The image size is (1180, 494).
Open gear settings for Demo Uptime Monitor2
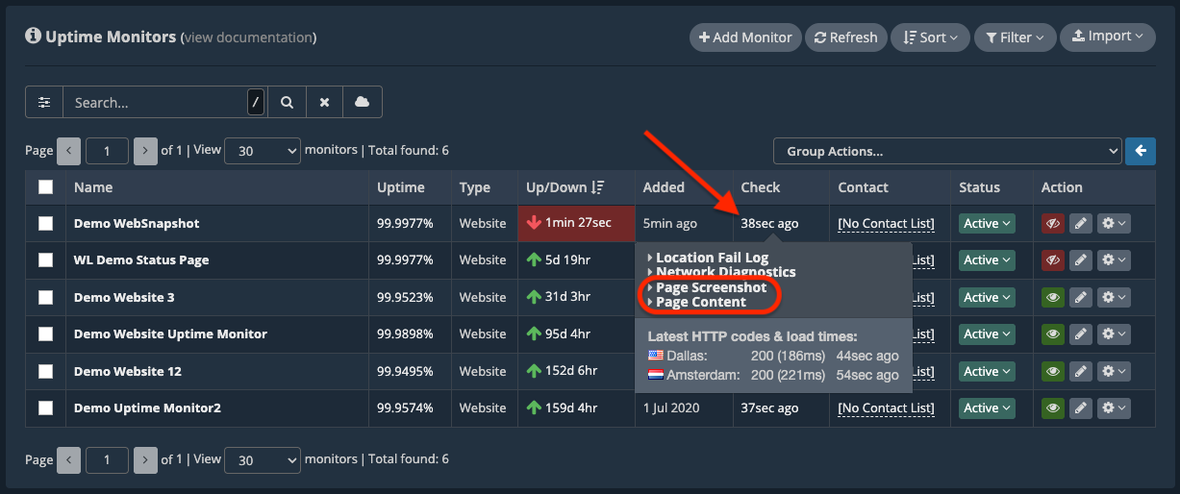[x=1114, y=408]
